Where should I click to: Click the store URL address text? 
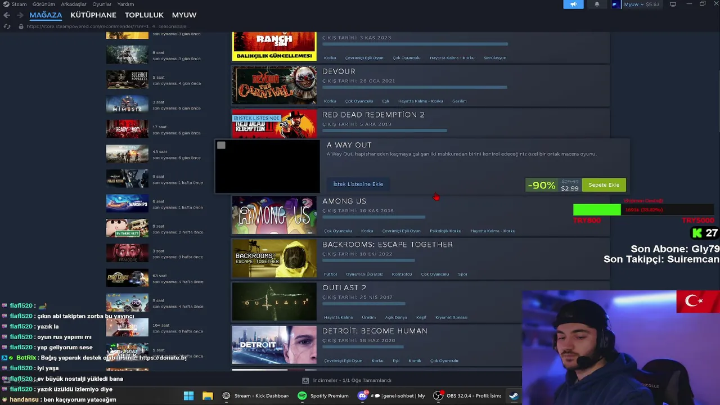click(107, 26)
